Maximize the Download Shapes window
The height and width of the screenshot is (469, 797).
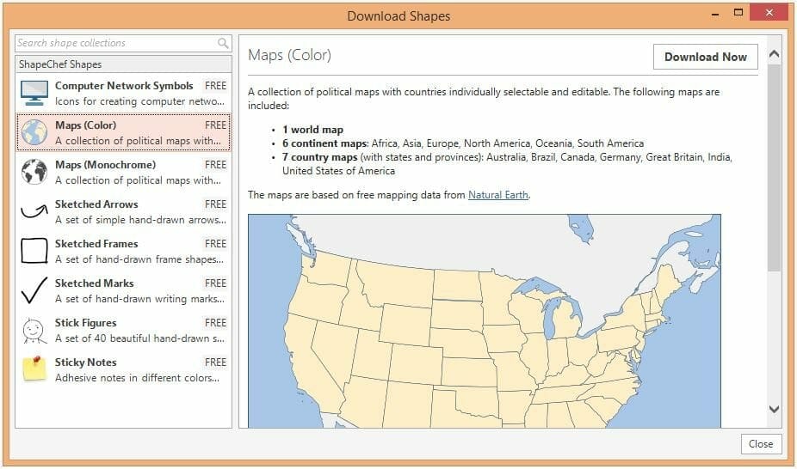pyautogui.click(x=738, y=12)
